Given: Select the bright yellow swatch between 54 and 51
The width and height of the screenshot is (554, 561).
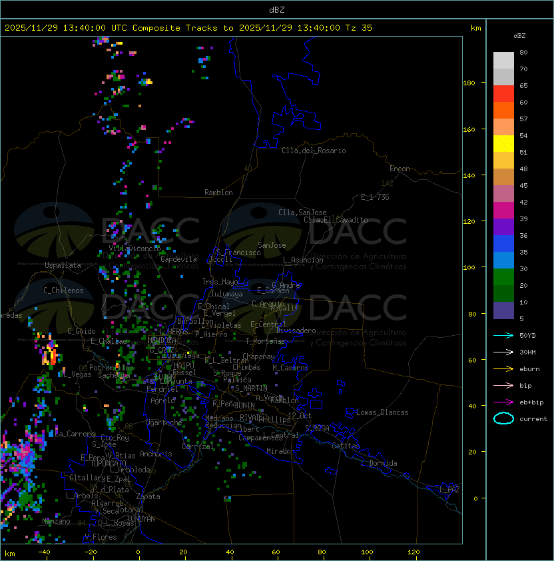Looking at the screenshot, I should click(x=503, y=144).
